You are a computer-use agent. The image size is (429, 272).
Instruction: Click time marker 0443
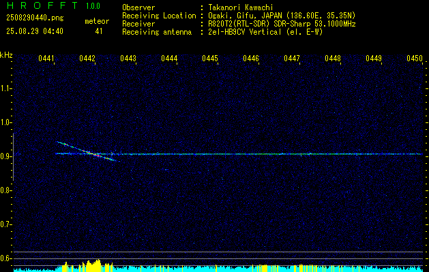tap(128, 58)
